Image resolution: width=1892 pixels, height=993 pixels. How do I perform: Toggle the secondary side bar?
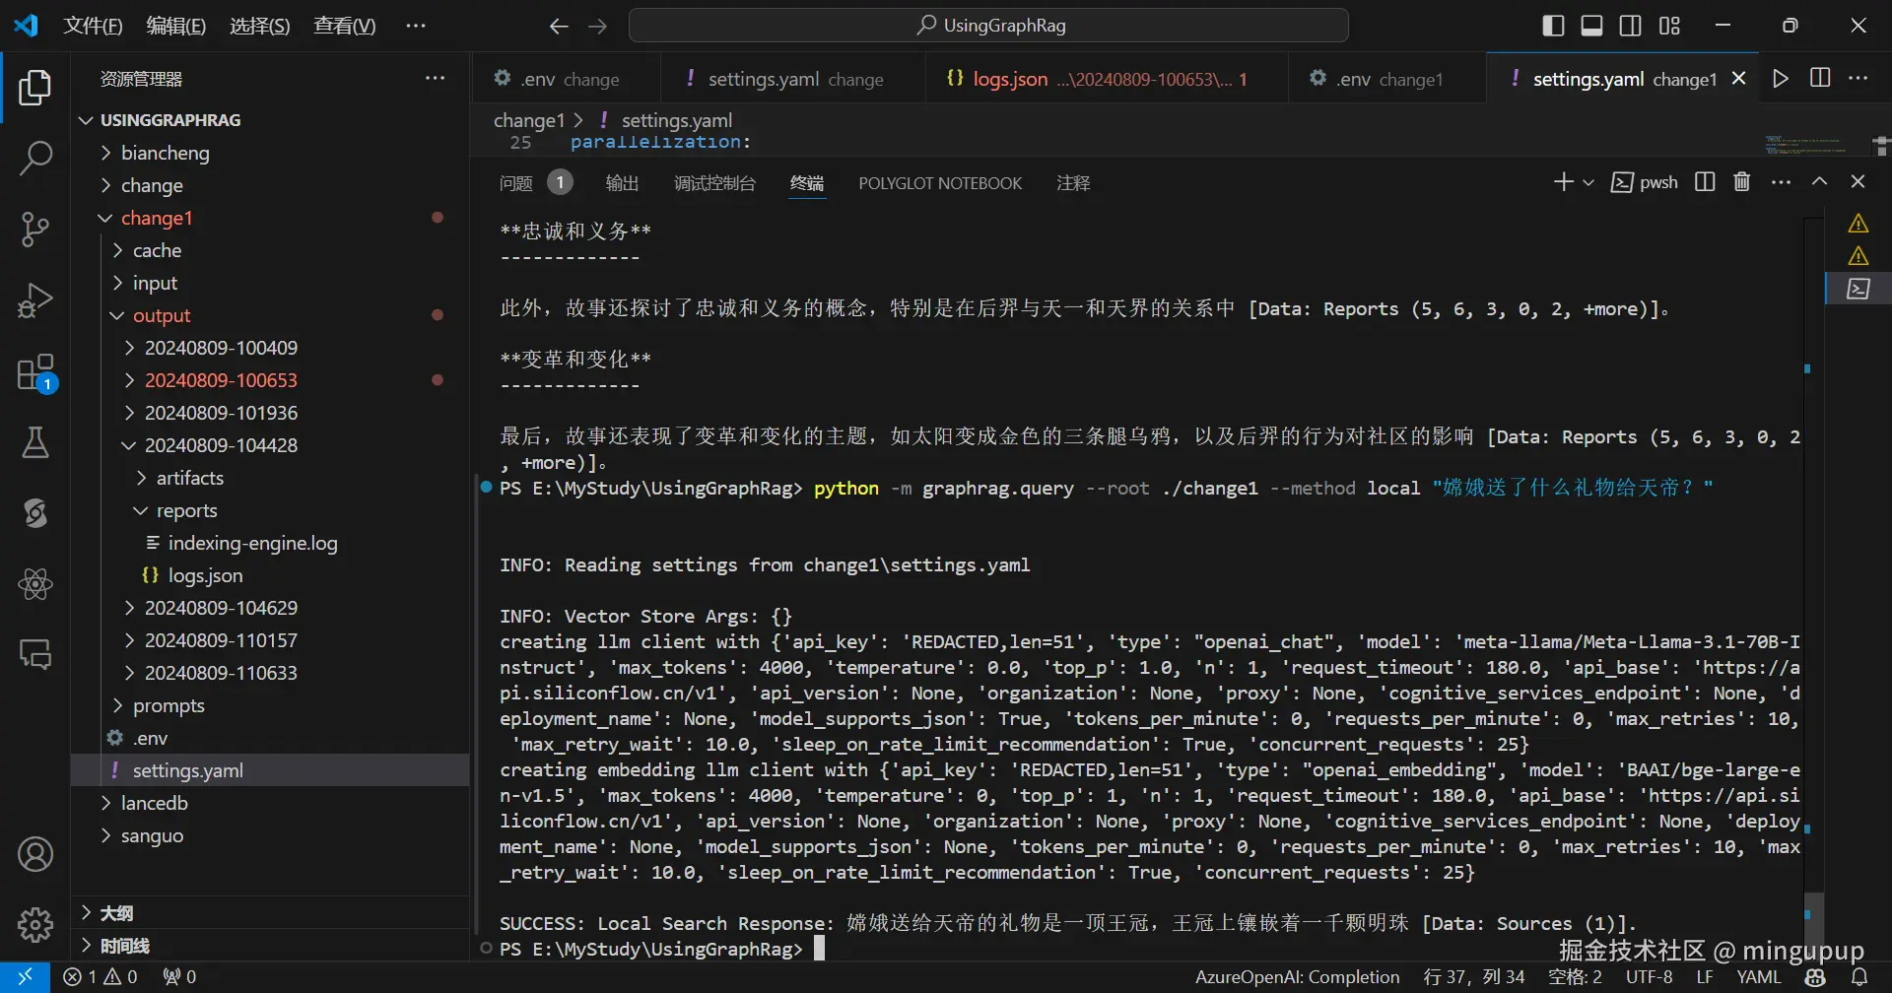click(1630, 25)
